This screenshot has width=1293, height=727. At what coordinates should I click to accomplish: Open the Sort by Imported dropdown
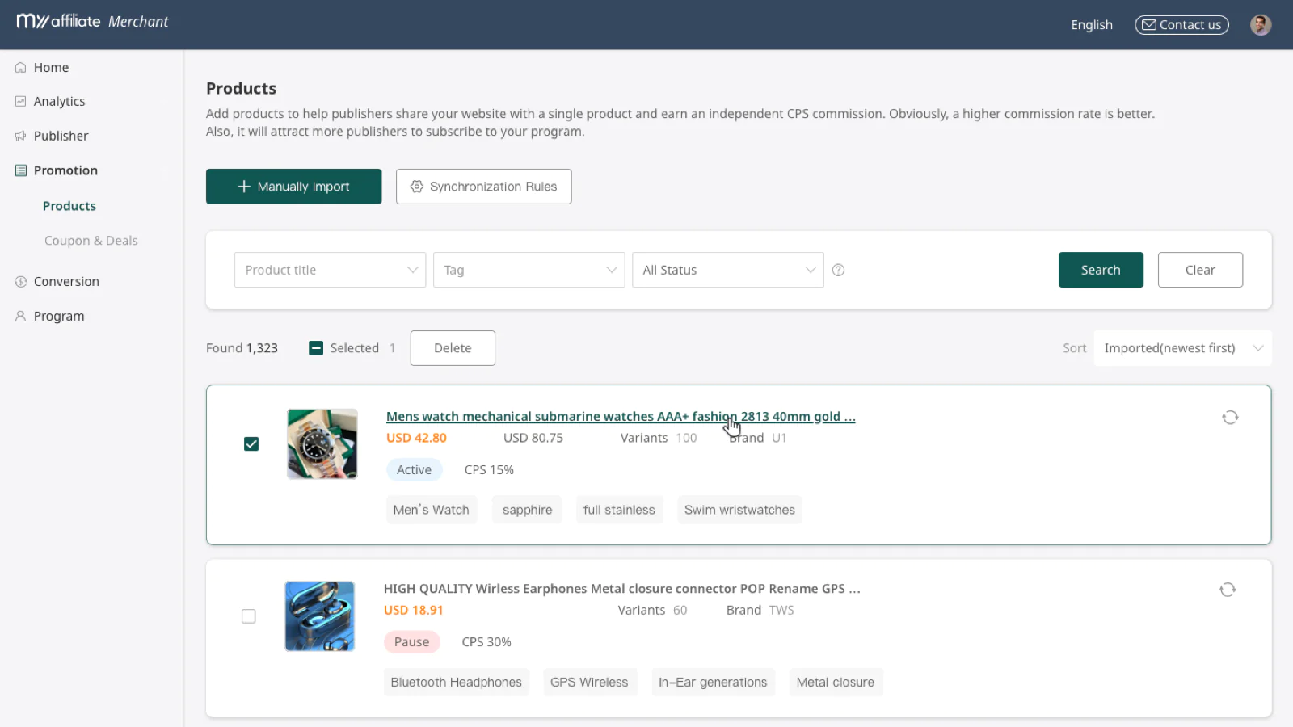[1182, 348]
